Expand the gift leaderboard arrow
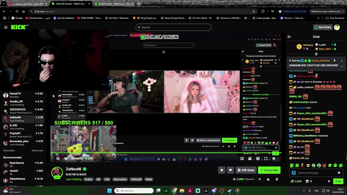The width and height of the screenshot is (347, 195). [x=316, y=54]
